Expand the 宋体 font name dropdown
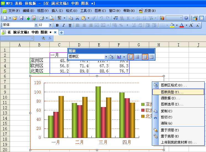 click(x=36, y=25)
